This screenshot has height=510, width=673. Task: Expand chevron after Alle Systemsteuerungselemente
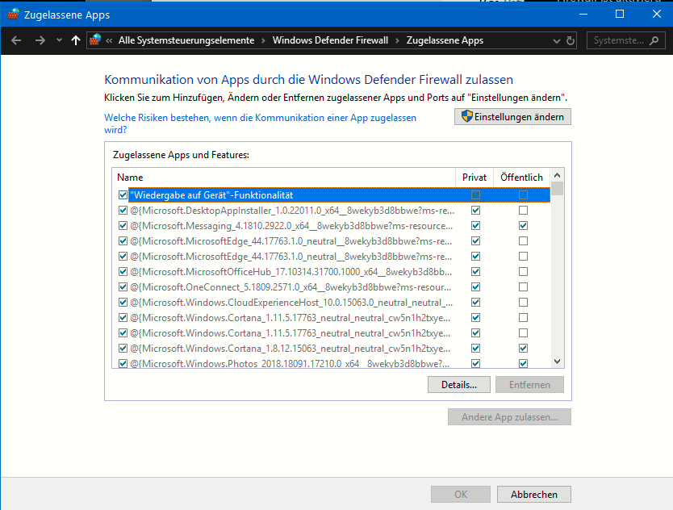click(x=263, y=40)
